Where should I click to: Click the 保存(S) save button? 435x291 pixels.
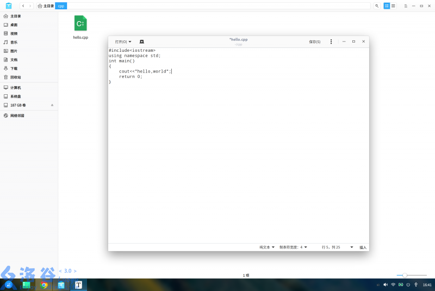(314, 41)
